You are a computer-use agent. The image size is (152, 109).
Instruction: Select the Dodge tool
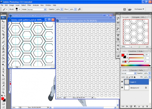tap(3, 65)
